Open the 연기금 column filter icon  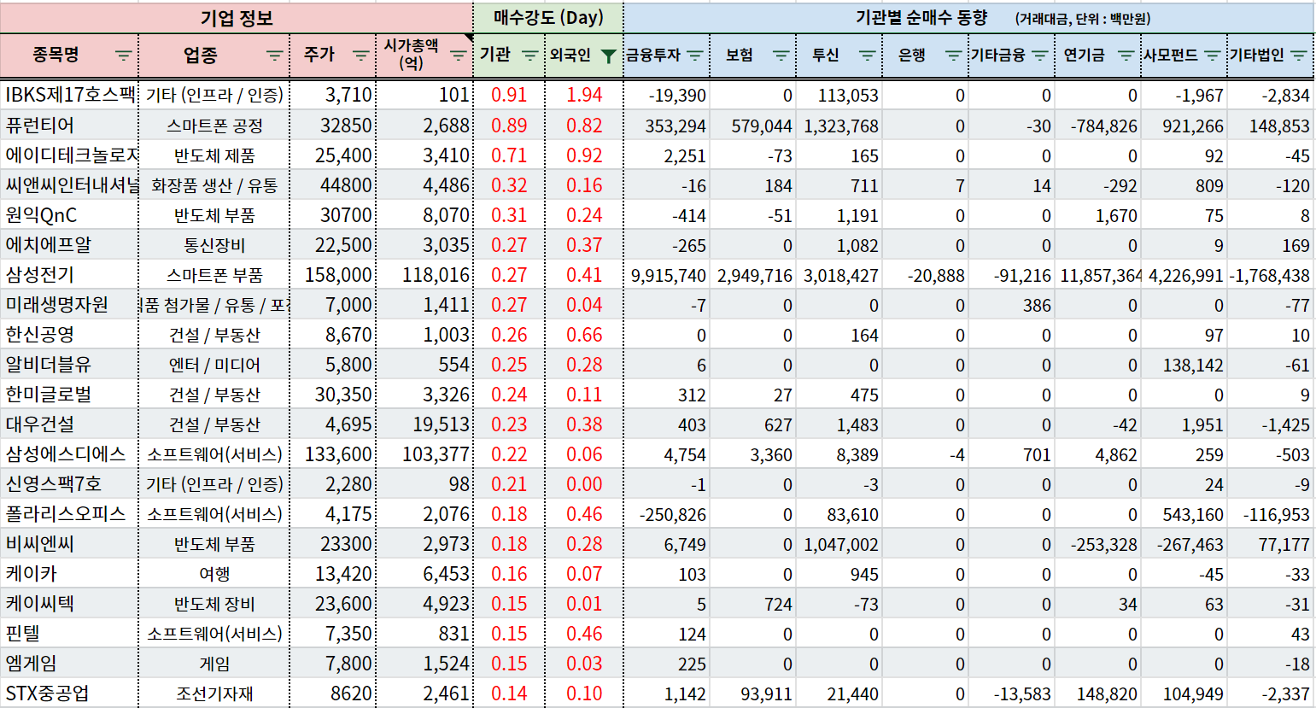point(1126,56)
